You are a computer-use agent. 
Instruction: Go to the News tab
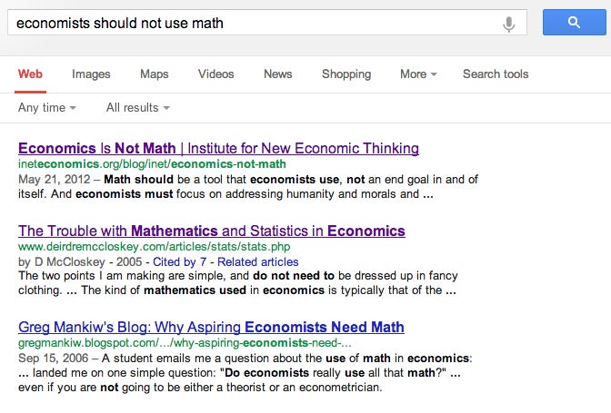pos(278,74)
